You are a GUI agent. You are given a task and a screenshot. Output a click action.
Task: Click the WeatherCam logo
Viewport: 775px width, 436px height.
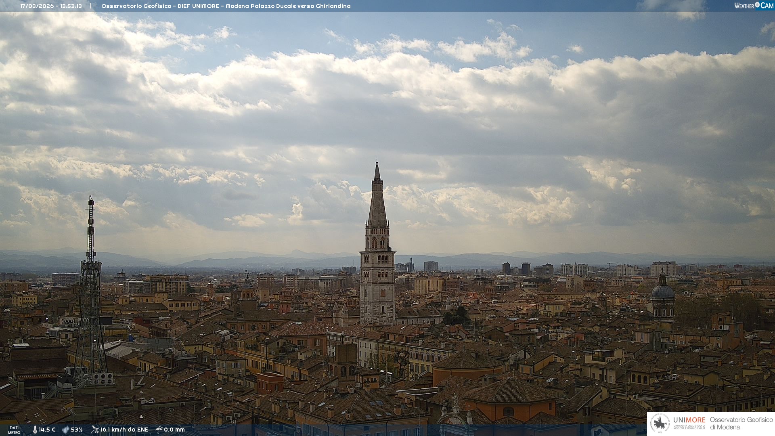coord(754,6)
